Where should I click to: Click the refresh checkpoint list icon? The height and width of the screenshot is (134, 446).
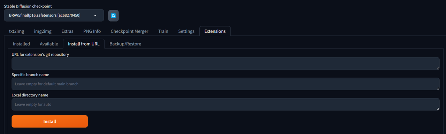click(x=113, y=16)
